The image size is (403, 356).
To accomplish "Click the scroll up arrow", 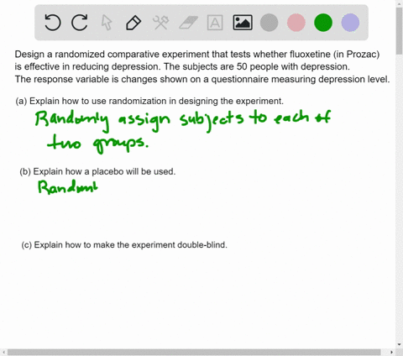I will [x=399, y=3].
